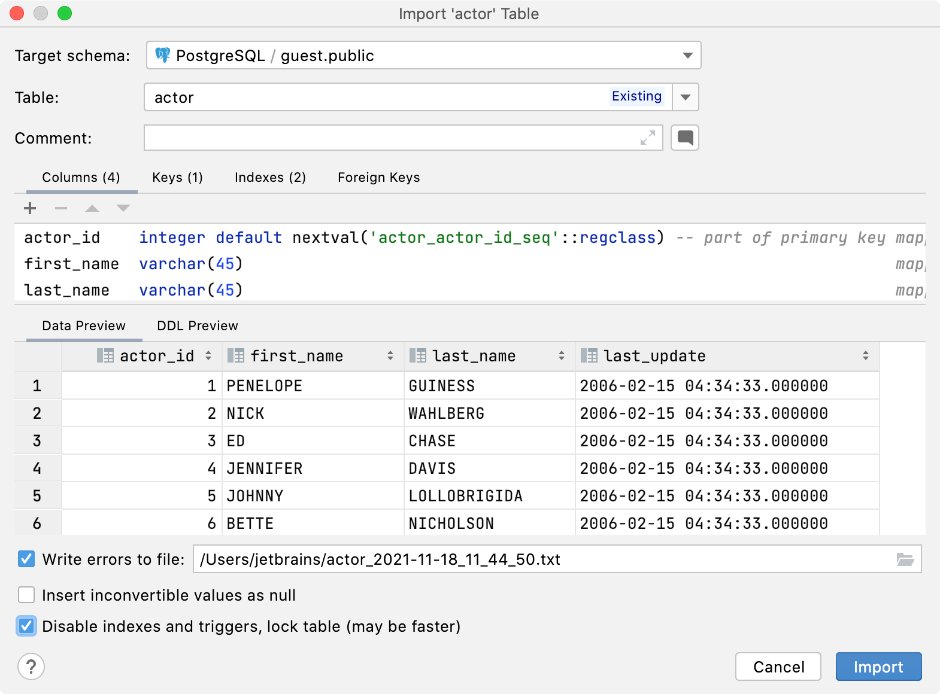
Task: Switch to the Keys (1) tab
Action: coord(177,178)
